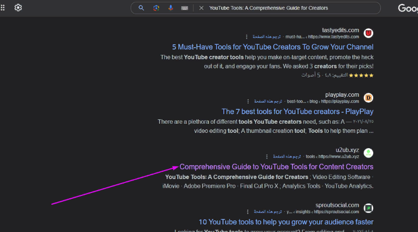Viewport: 418px width, 232px height.
Task: Open more options for u2ub.xyz result
Action: click(x=267, y=156)
